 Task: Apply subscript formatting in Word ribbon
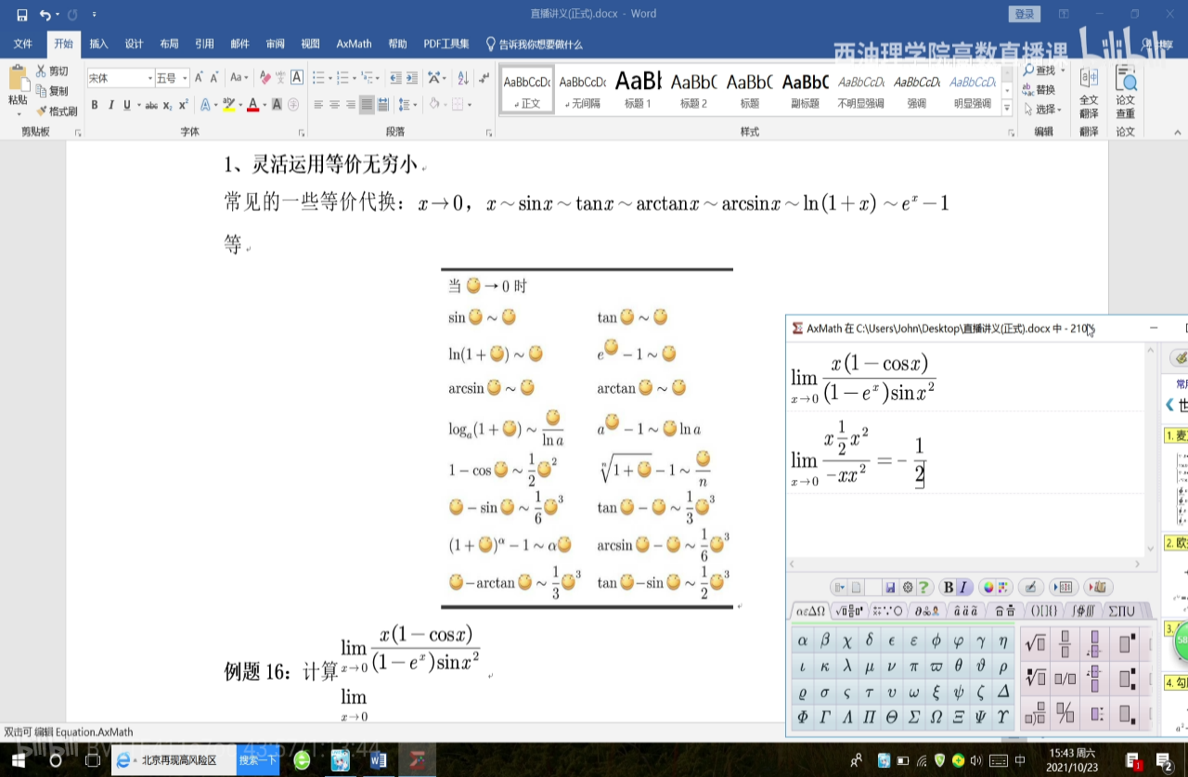(x=168, y=105)
